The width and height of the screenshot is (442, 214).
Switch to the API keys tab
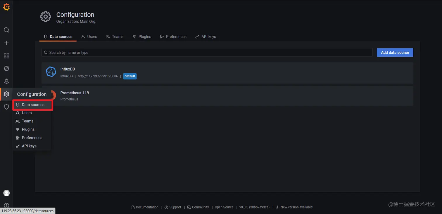206,36
